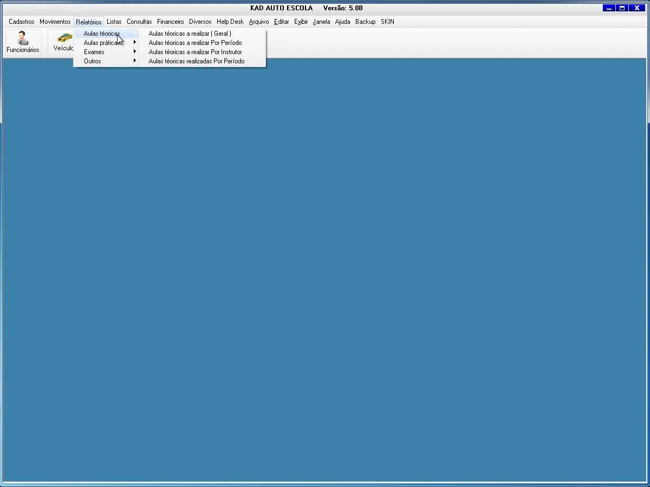Open the Help Desk menu

click(230, 22)
